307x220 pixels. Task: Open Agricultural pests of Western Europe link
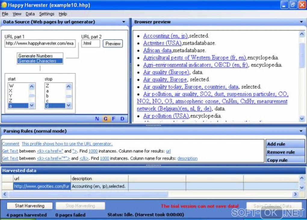point(194,57)
